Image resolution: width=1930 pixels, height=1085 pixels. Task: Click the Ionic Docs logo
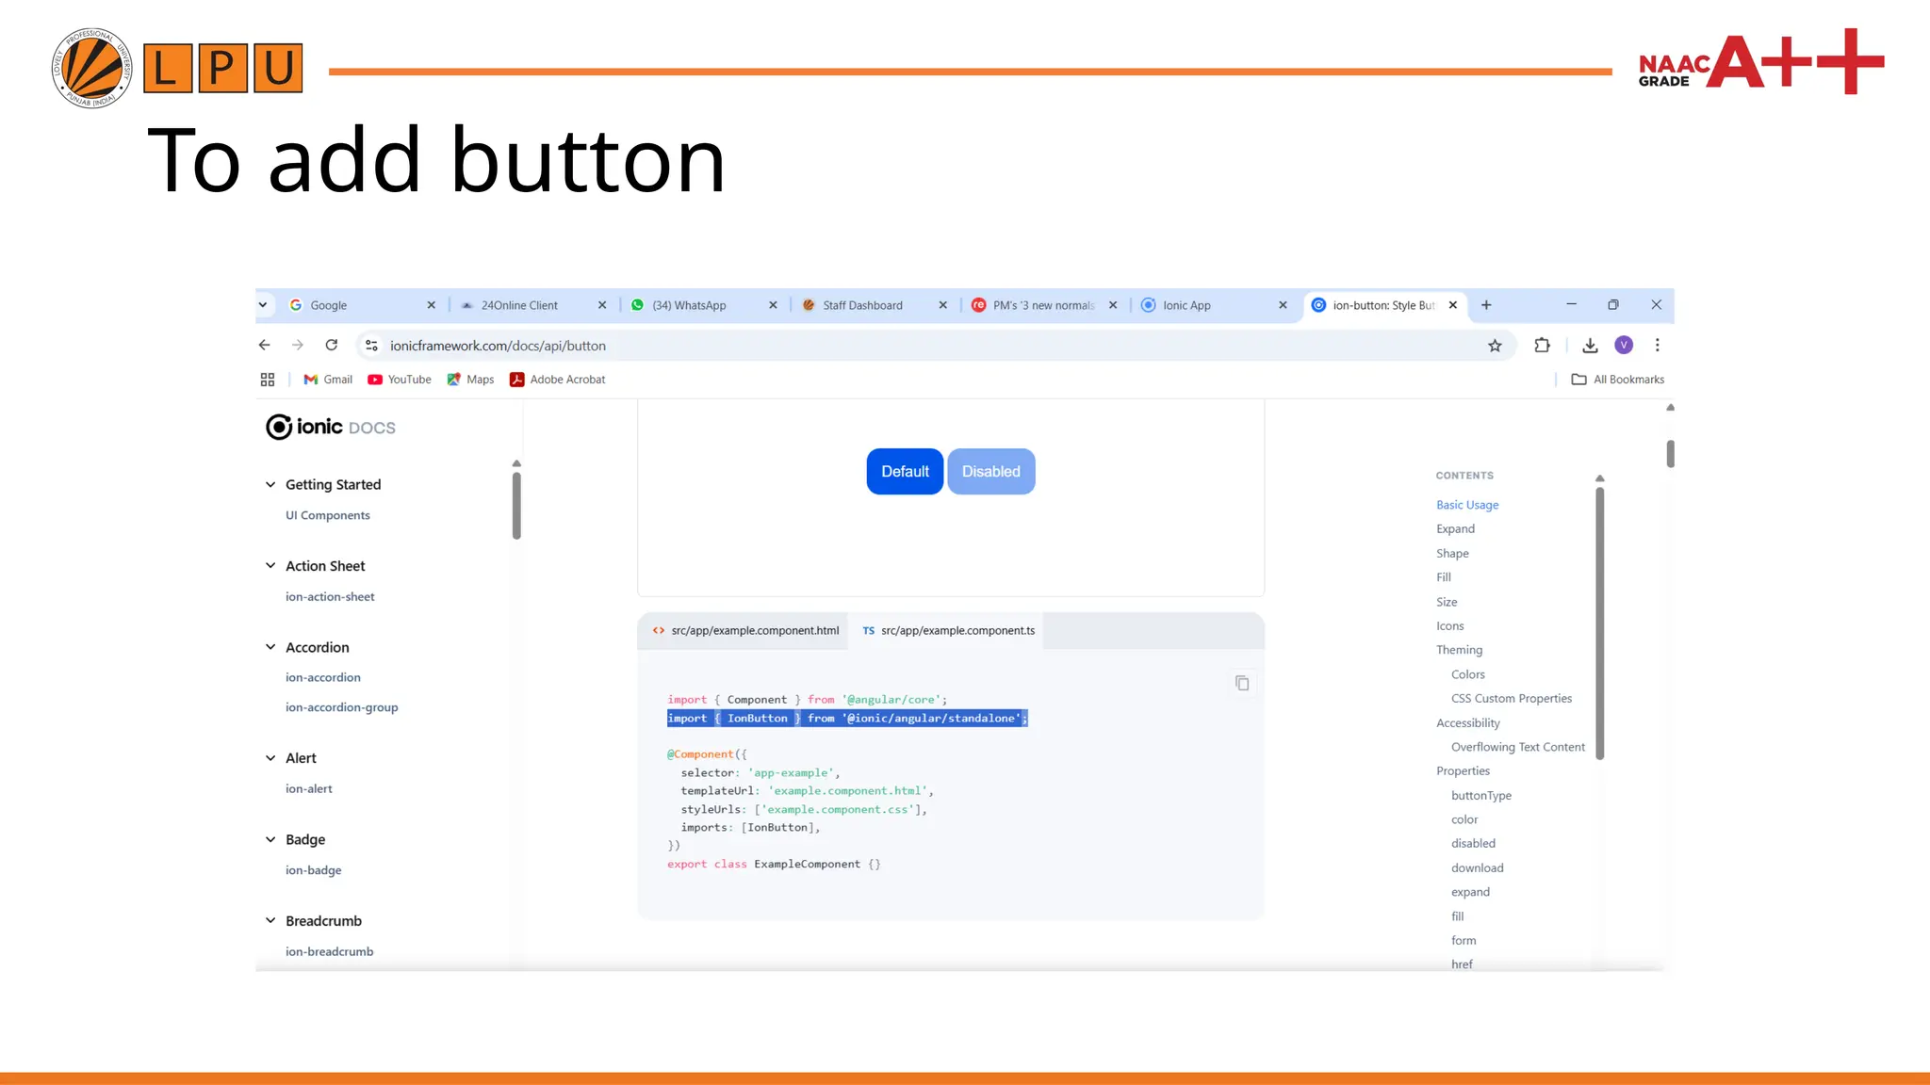(x=331, y=427)
